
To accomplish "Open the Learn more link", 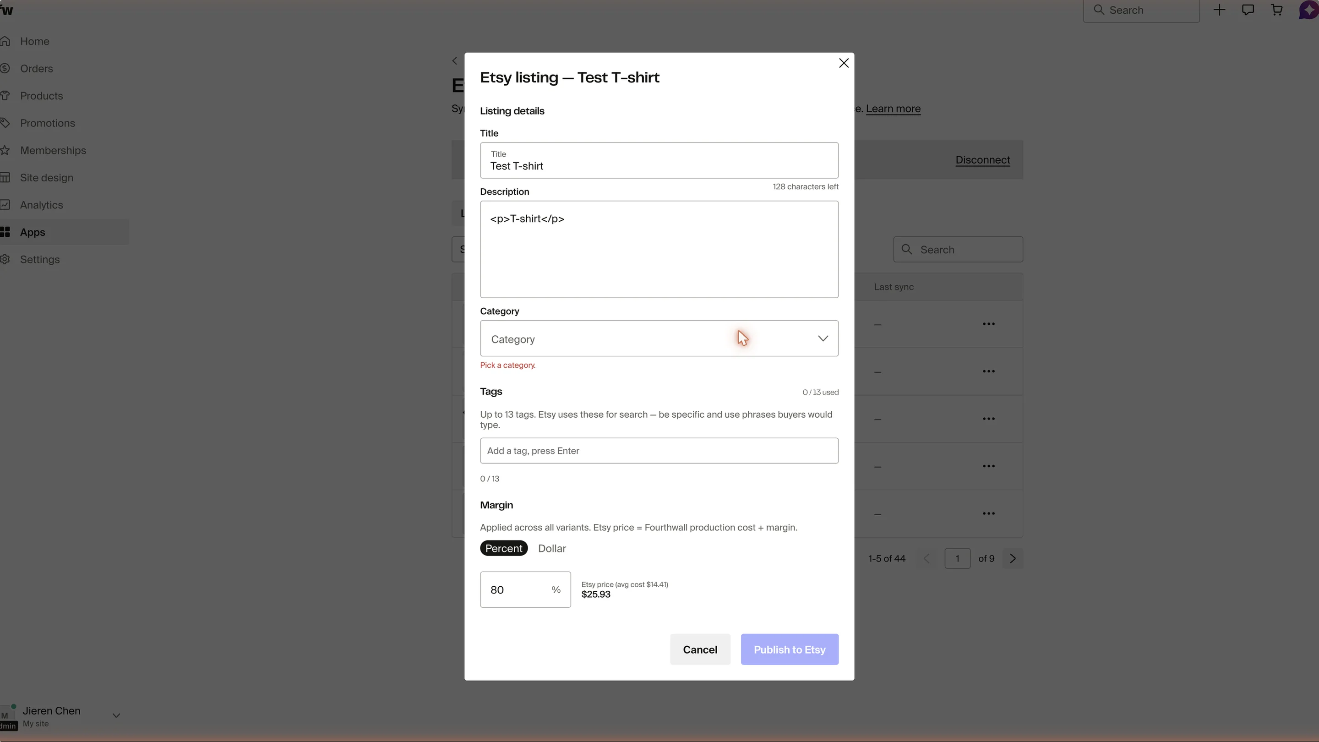I will click(x=893, y=109).
